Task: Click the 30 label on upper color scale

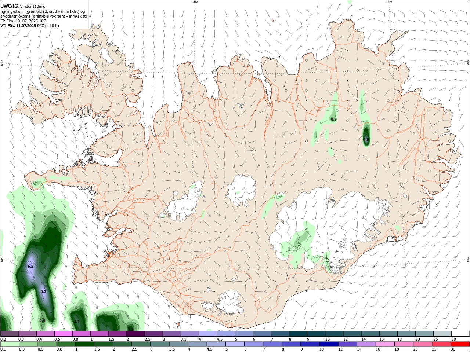Action: pyautogui.click(x=454, y=339)
